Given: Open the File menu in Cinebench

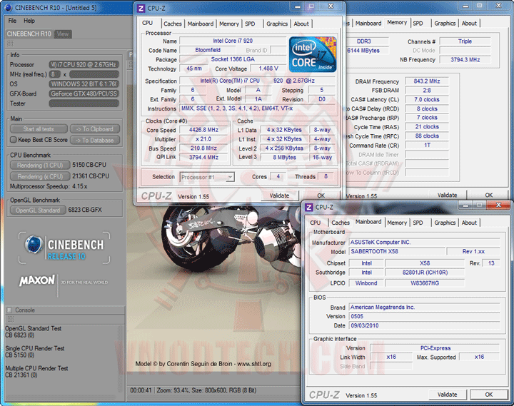Looking at the screenshot, I should tap(12, 21).
